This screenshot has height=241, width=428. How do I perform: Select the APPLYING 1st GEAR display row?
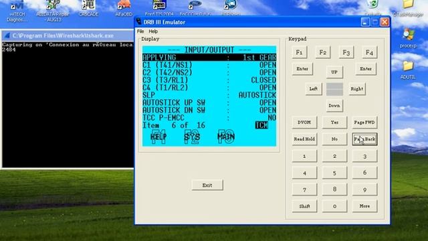[x=209, y=58]
